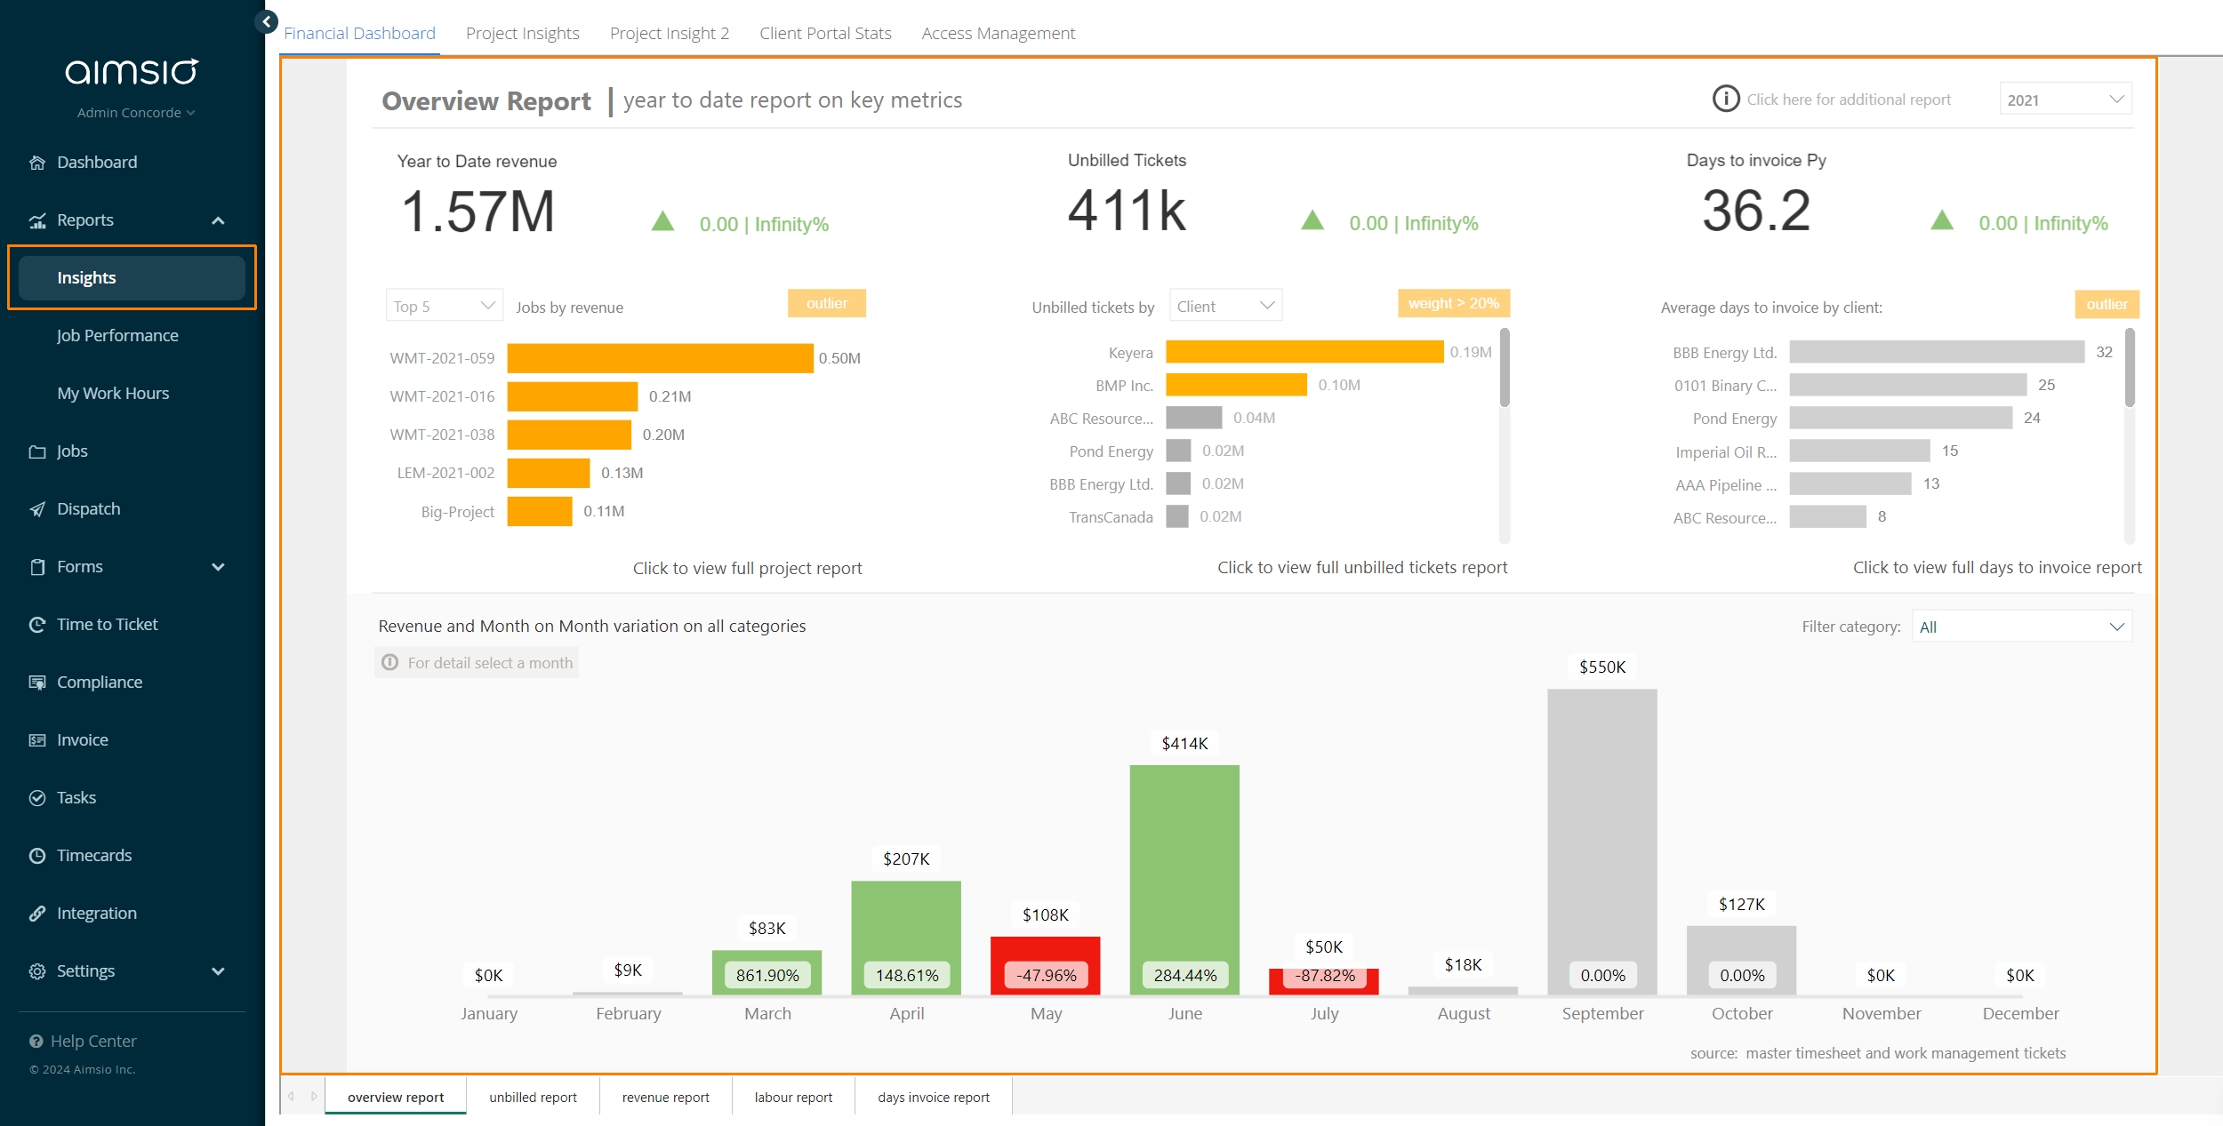Image resolution: width=2223 pixels, height=1126 pixels.
Task: Click the Compliance icon in sidebar
Action: click(x=37, y=683)
